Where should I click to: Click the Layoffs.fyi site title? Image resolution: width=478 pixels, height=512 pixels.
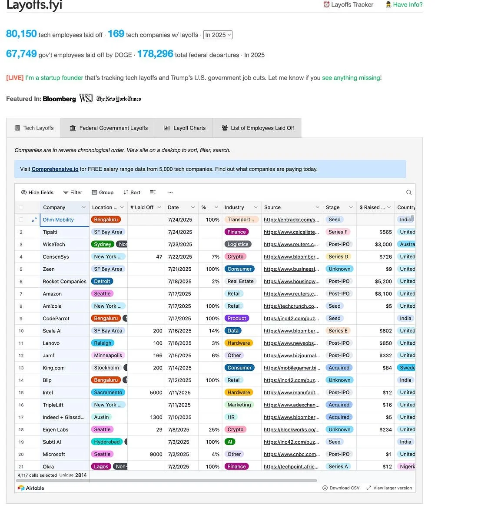[34, 5]
